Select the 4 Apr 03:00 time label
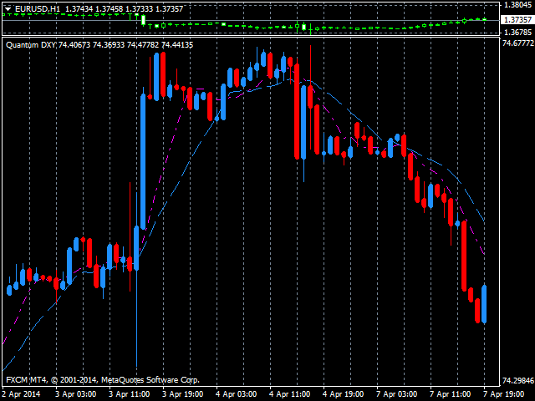This screenshot has width=535, height=401. (x=236, y=393)
